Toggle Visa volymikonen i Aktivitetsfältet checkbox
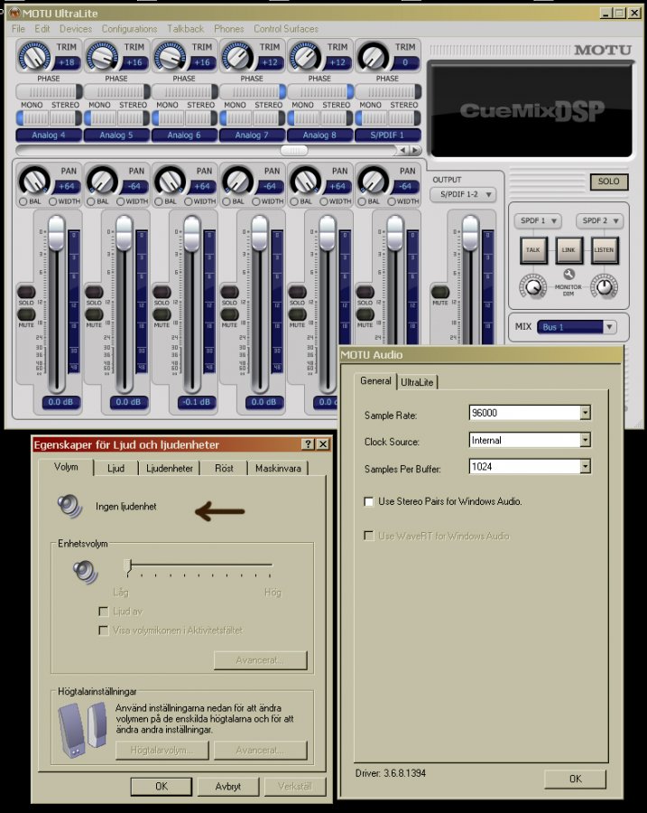 pyautogui.click(x=104, y=631)
